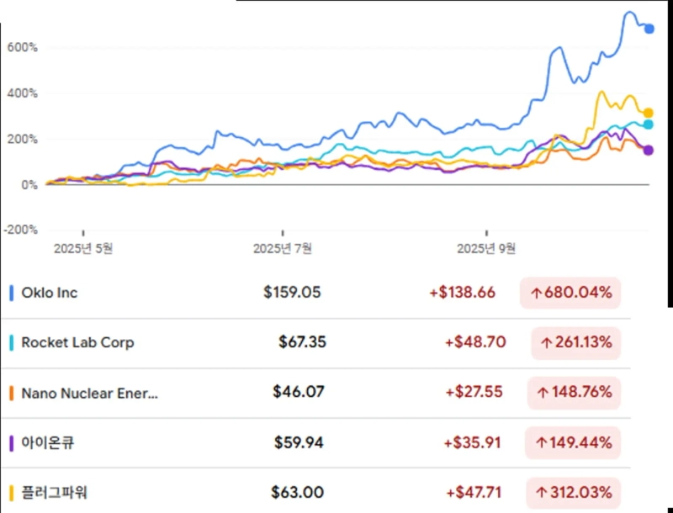Open the Rocket Lab Corp stock name
Image resolution: width=673 pixels, height=513 pixels.
[77, 342]
